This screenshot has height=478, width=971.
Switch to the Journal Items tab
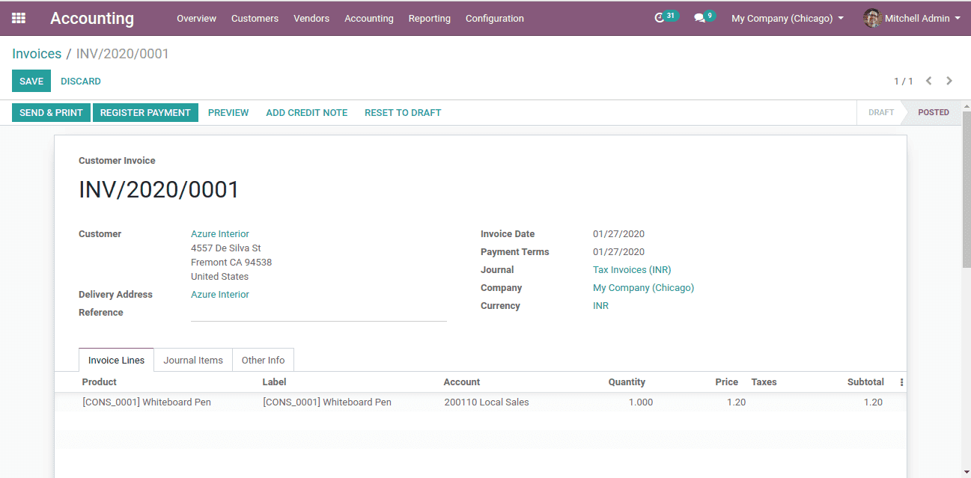(x=193, y=360)
